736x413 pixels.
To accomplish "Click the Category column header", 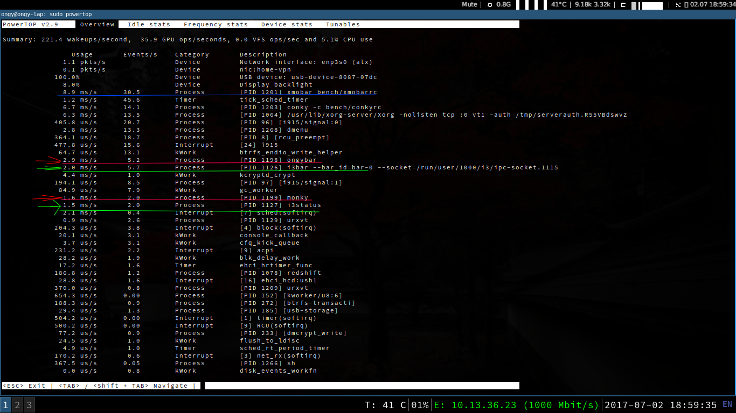I will (192, 54).
